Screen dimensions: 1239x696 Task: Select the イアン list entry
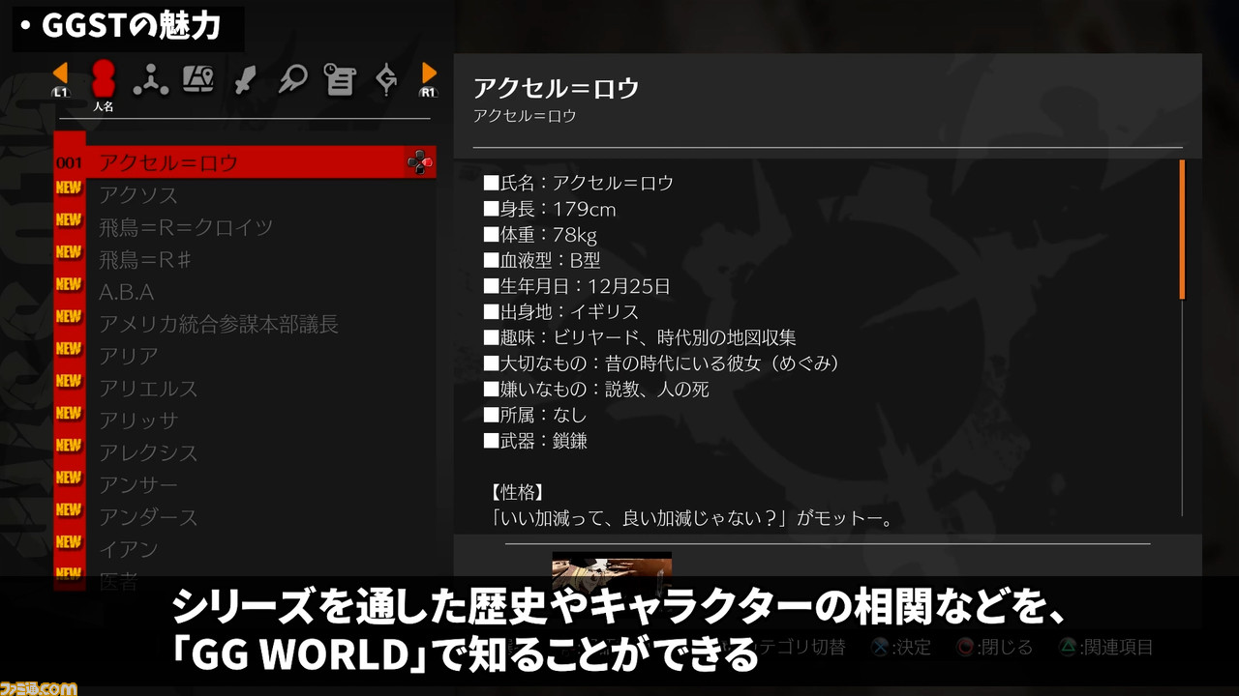coord(129,549)
